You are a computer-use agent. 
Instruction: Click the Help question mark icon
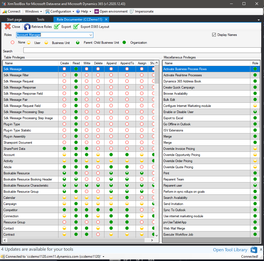[x=78, y=11]
